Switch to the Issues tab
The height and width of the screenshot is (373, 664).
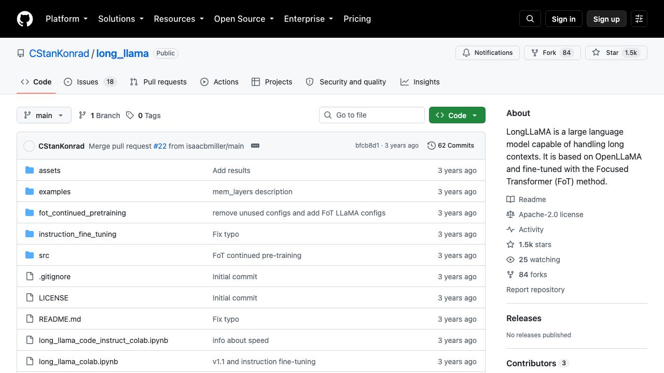pyautogui.click(x=90, y=82)
